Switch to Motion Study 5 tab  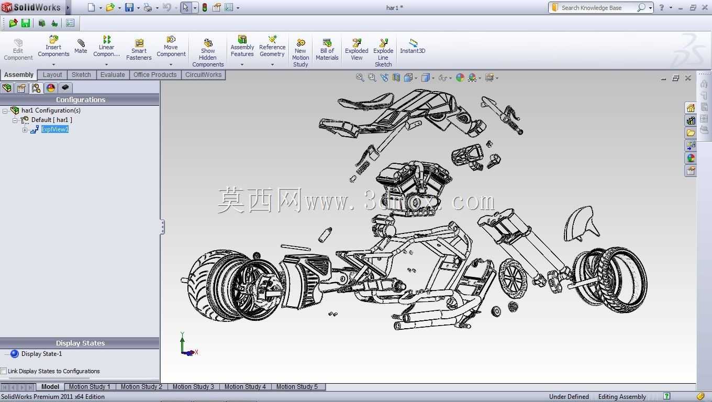click(297, 387)
